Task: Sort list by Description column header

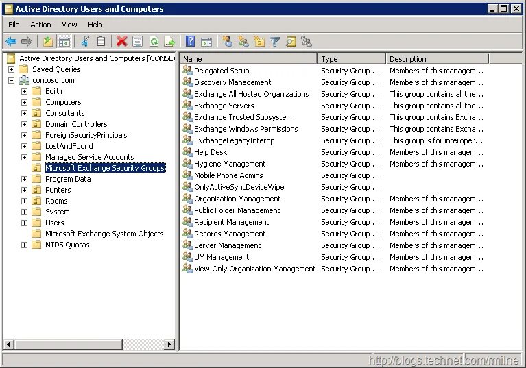Action: 438,59
